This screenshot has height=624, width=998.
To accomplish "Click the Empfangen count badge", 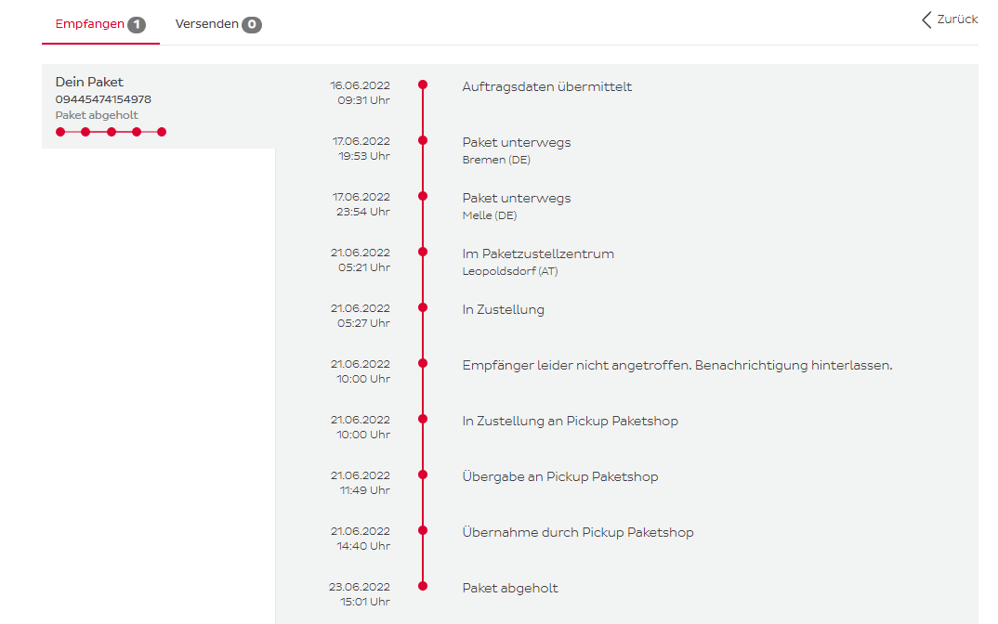I will 137,25.
